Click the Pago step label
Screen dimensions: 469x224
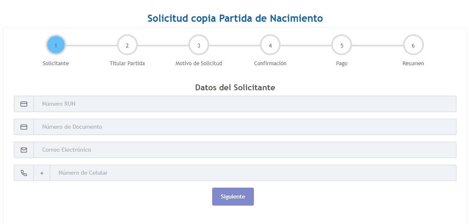point(342,64)
